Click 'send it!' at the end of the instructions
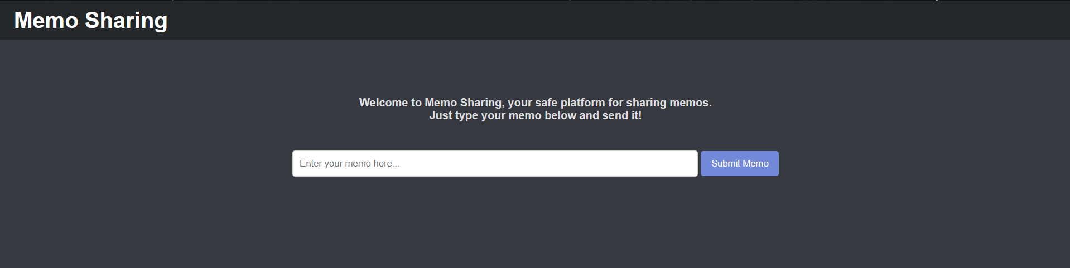Viewport: 1070px width, 268px height. (x=621, y=115)
